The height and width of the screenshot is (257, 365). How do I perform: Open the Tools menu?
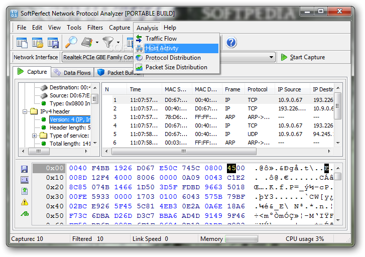74,28
